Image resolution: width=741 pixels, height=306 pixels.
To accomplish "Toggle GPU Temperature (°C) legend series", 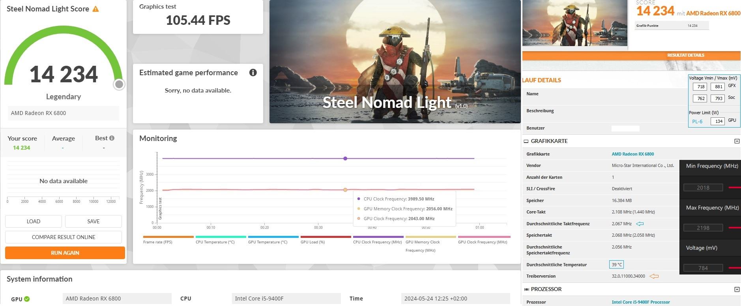I will click(273, 240).
